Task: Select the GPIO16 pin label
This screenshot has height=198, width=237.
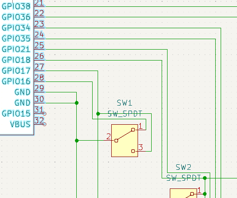Action: pyautogui.click(x=16, y=81)
